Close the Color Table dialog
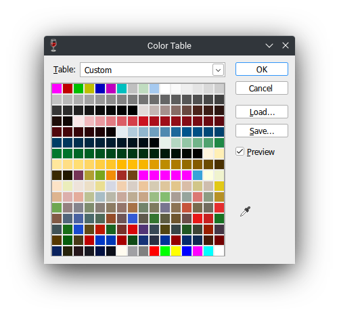The image size is (339, 316). click(286, 45)
